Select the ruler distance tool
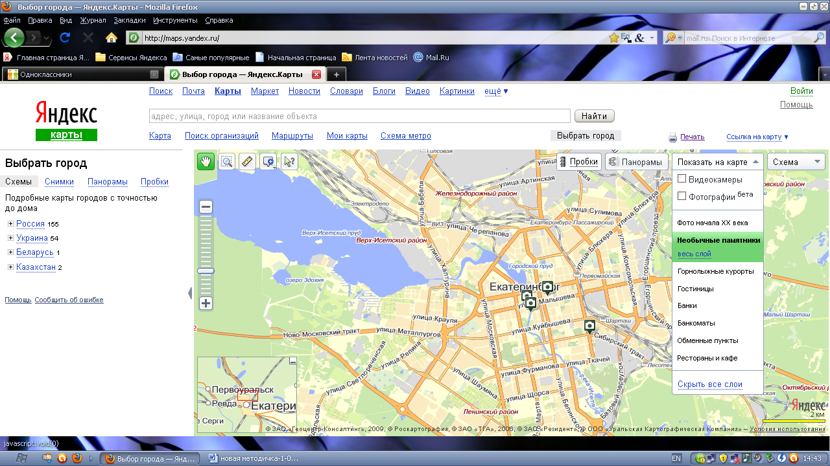 [x=246, y=161]
